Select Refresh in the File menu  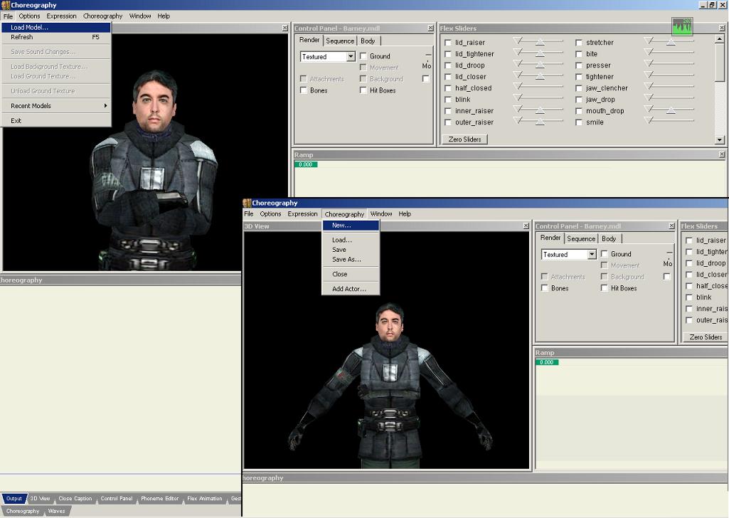tap(55, 37)
